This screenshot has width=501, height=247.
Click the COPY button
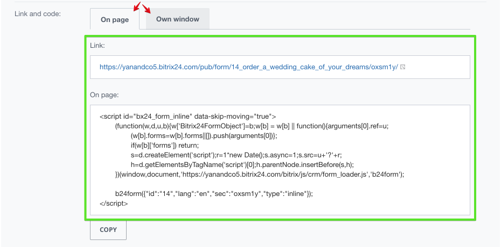click(x=108, y=229)
